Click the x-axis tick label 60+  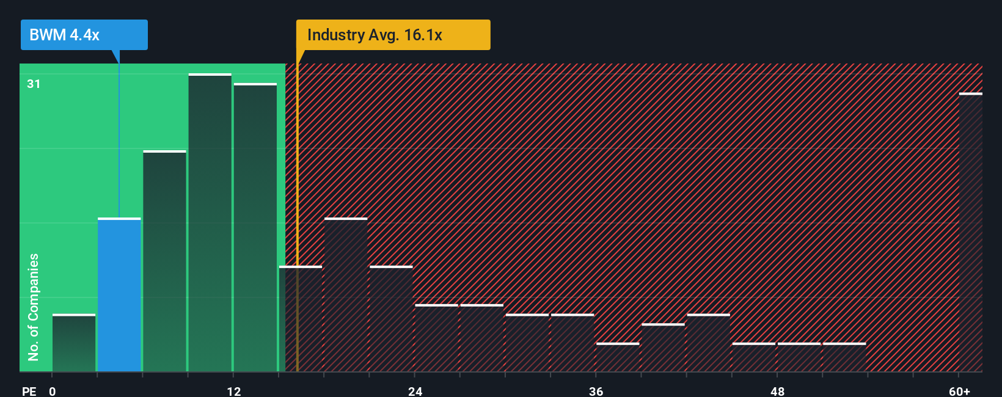click(959, 391)
